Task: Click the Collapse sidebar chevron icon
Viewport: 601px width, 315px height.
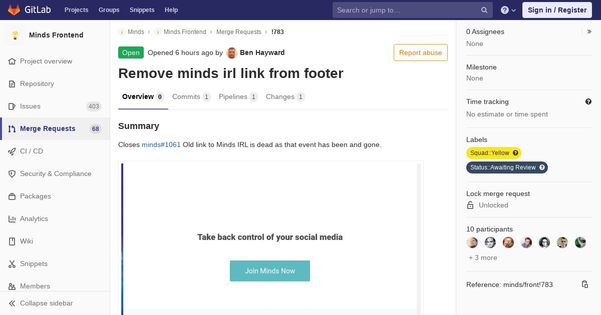Action: point(12,303)
